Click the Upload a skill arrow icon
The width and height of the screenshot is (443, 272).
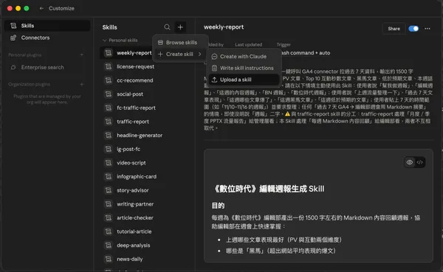214,80
